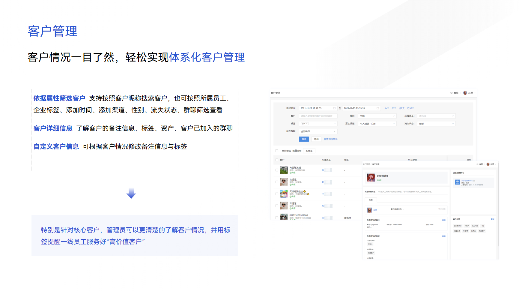Click the blue group chat icon
Viewport: 519px width, 291px height.
(x=457, y=182)
